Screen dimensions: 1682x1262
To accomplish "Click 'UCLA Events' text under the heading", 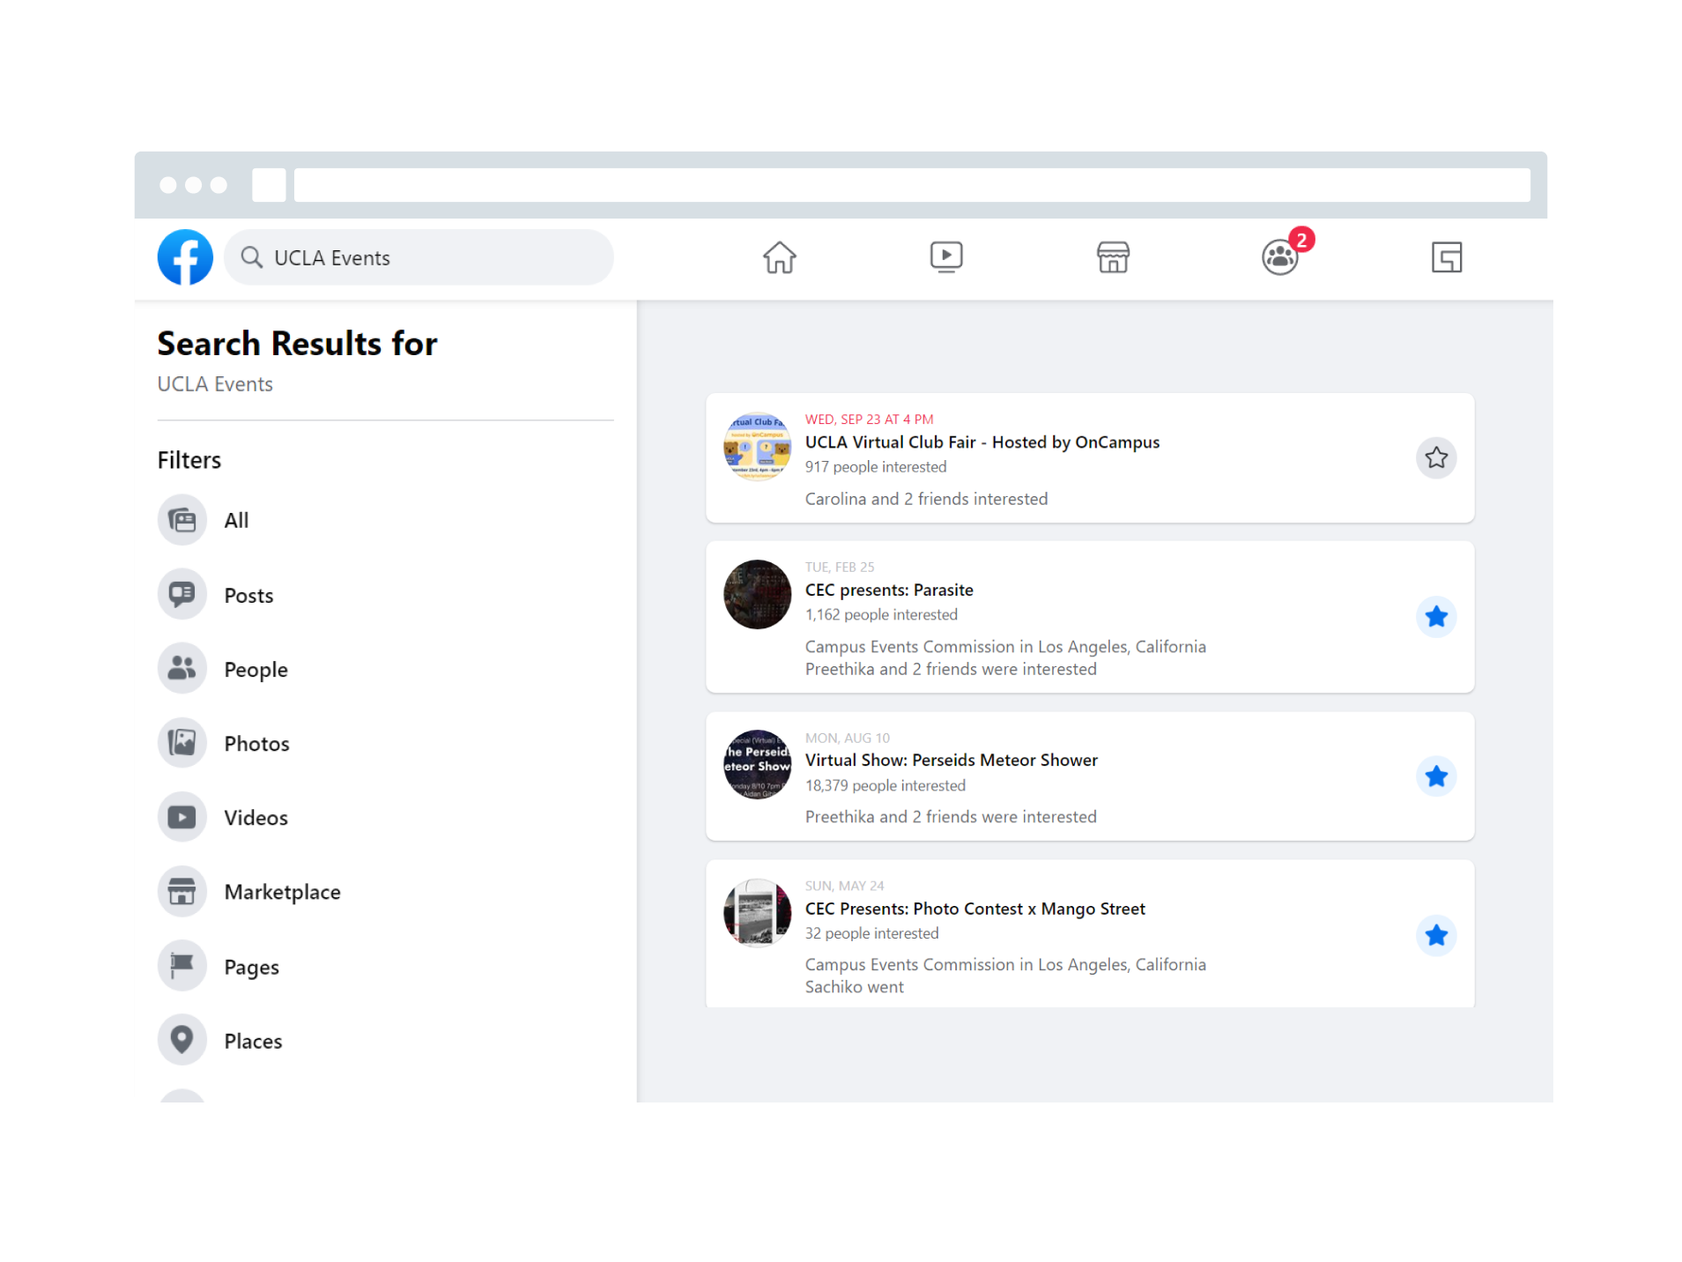I will click(x=215, y=384).
